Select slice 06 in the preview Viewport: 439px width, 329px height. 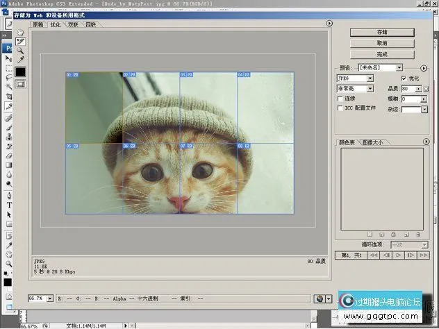151,179
